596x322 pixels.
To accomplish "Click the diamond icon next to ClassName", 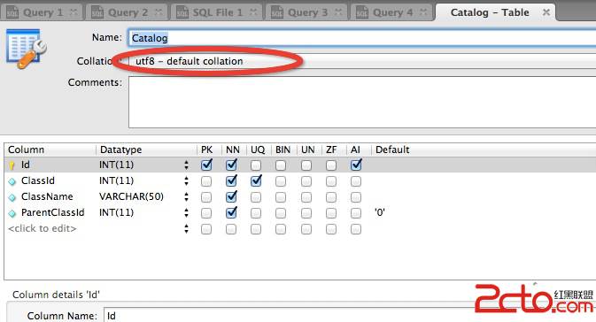I will 12,197.
